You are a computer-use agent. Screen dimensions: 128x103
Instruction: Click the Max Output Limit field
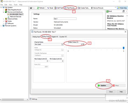click(41, 61)
